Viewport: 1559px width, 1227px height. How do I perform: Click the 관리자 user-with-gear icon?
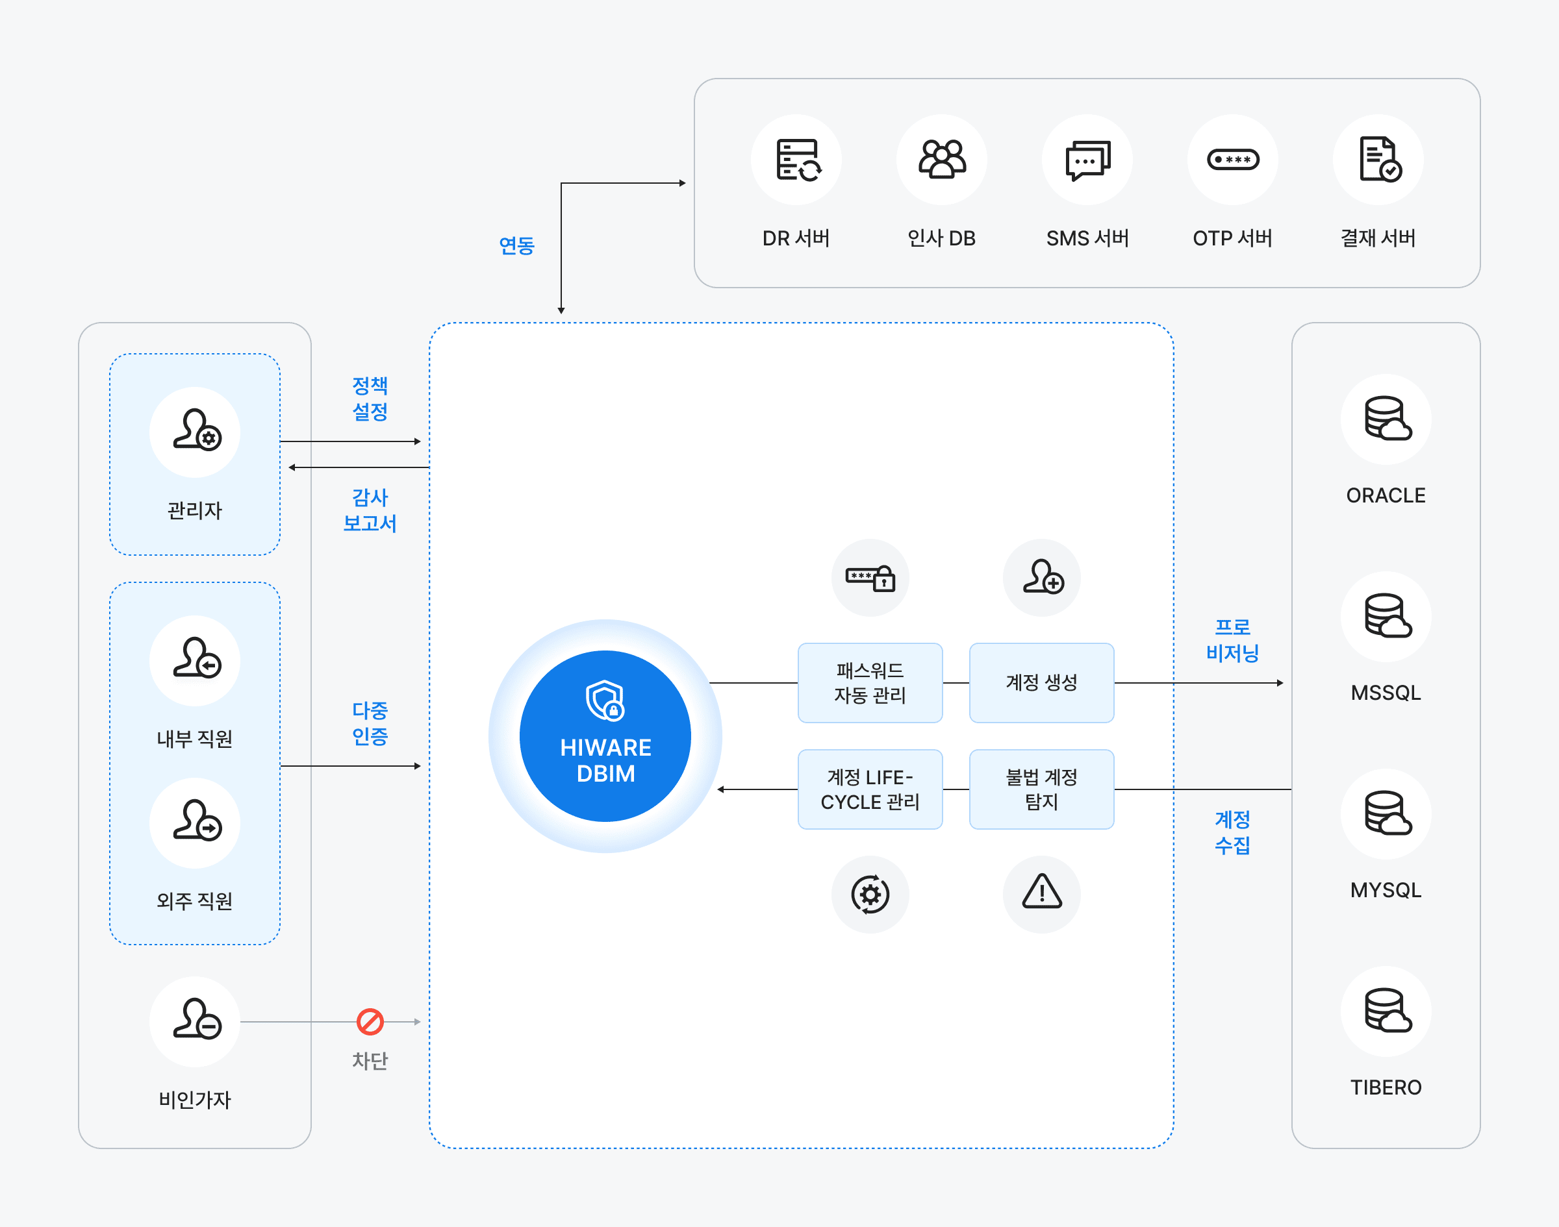point(195,432)
